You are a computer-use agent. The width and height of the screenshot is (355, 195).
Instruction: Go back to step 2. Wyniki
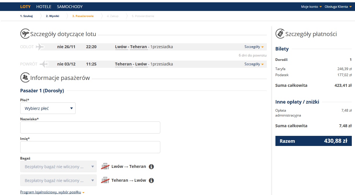click(52, 16)
